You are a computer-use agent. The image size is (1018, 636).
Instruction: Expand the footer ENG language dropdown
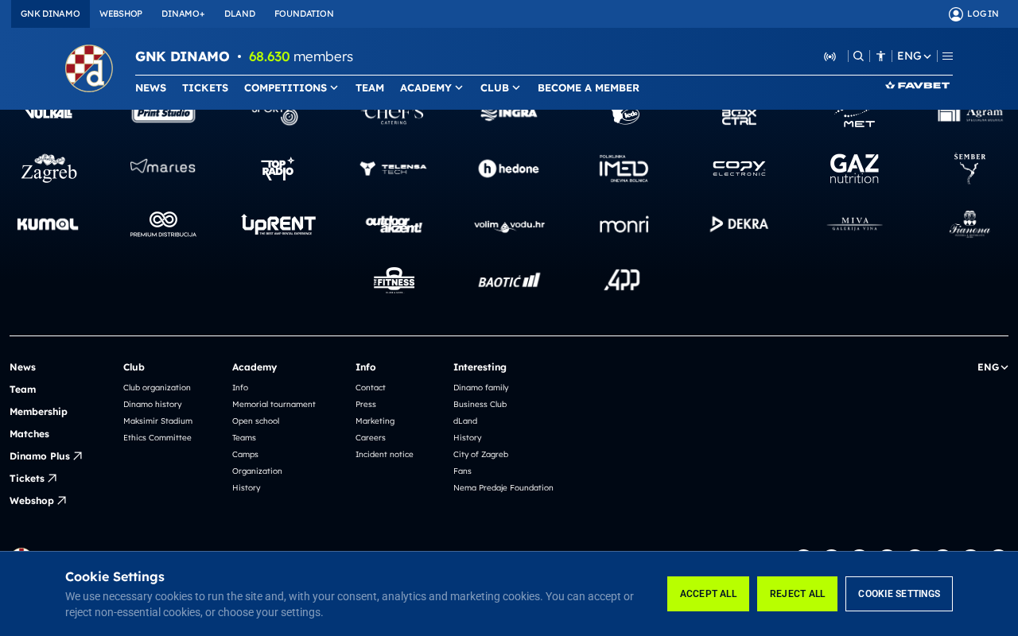[x=993, y=367]
